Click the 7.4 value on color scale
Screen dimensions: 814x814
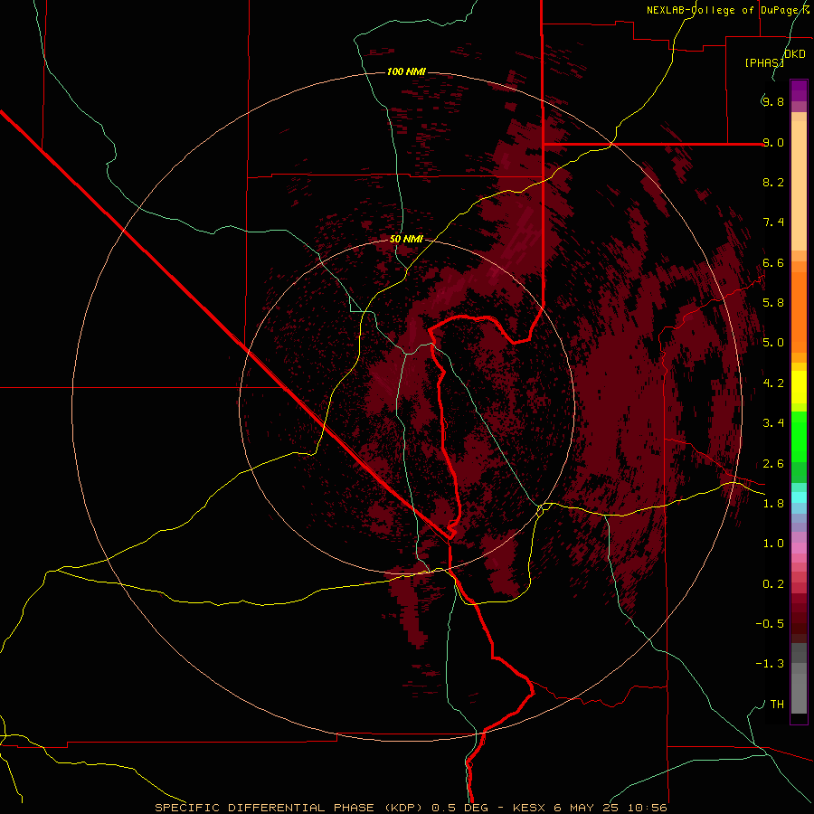(773, 222)
